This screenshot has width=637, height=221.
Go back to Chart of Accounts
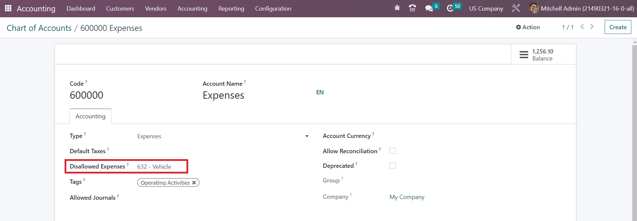click(x=39, y=28)
